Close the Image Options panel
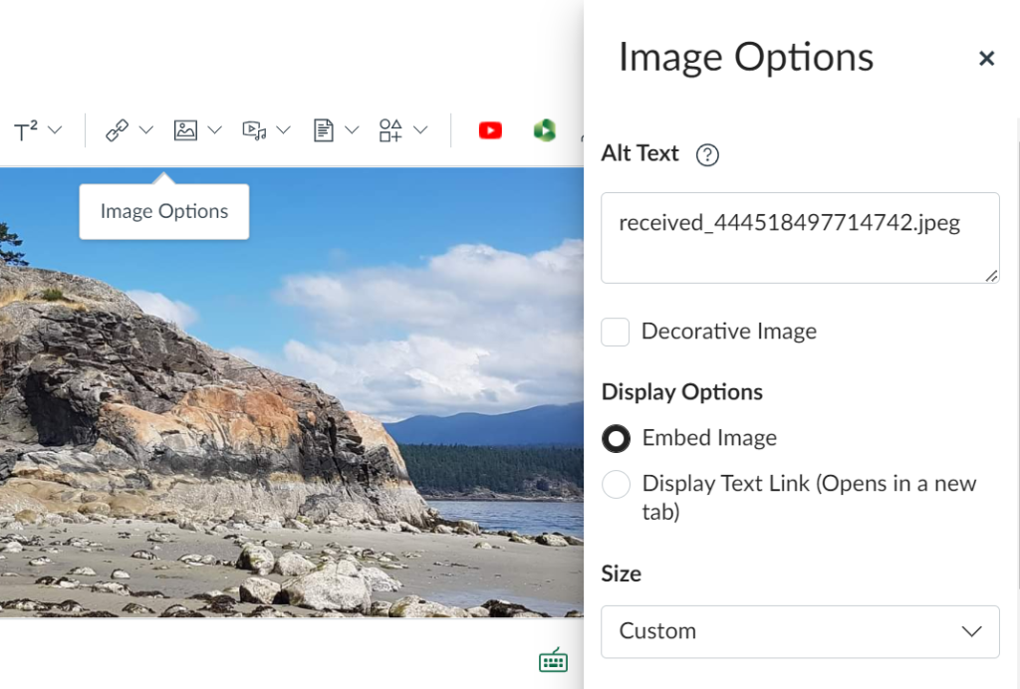Viewport: 1020px width, 689px height. [x=986, y=59]
